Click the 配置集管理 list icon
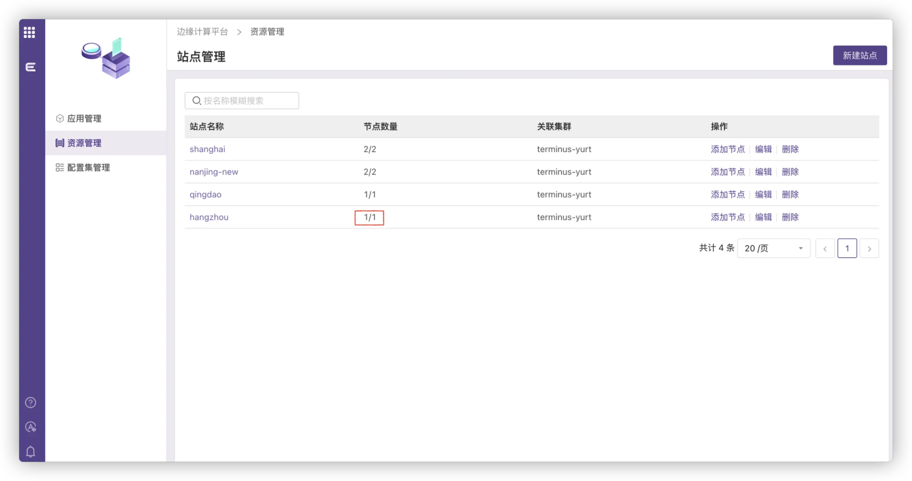This screenshot has height=481, width=912. point(60,167)
